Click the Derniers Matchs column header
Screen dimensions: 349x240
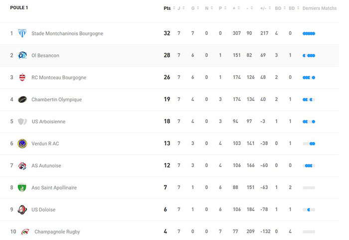320,8
